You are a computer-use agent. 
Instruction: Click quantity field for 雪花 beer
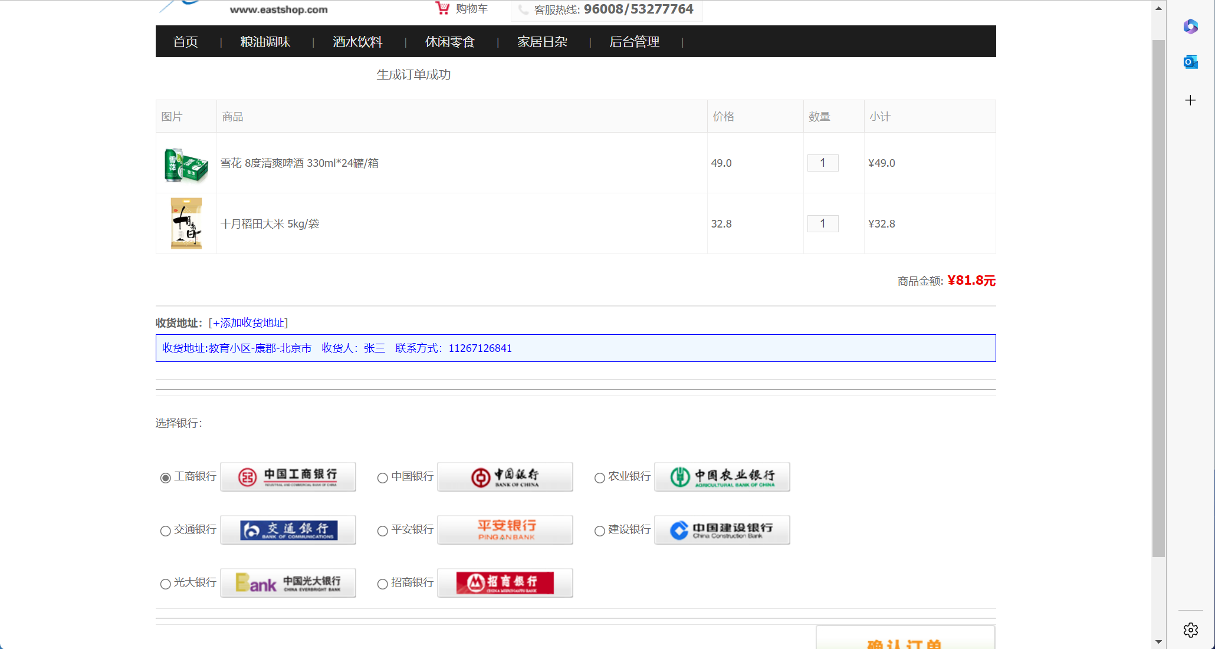pos(823,163)
